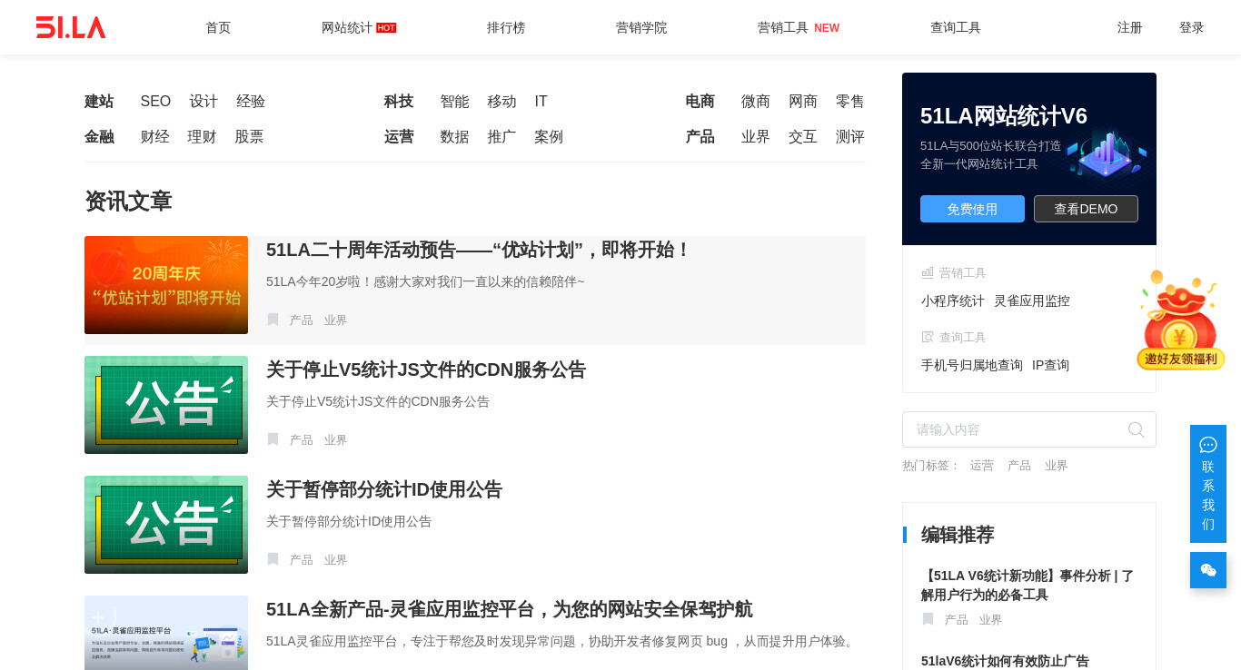The image size is (1241, 670).
Task: Select the 电商 category heading
Action: (x=700, y=102)
